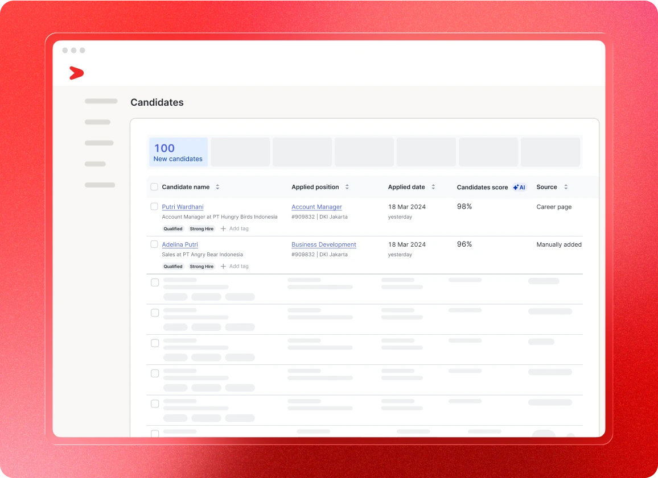Click plus icon in Adelina Putri's Add tag
Viewport: 658px width, 478px height.
pos(223,267)
